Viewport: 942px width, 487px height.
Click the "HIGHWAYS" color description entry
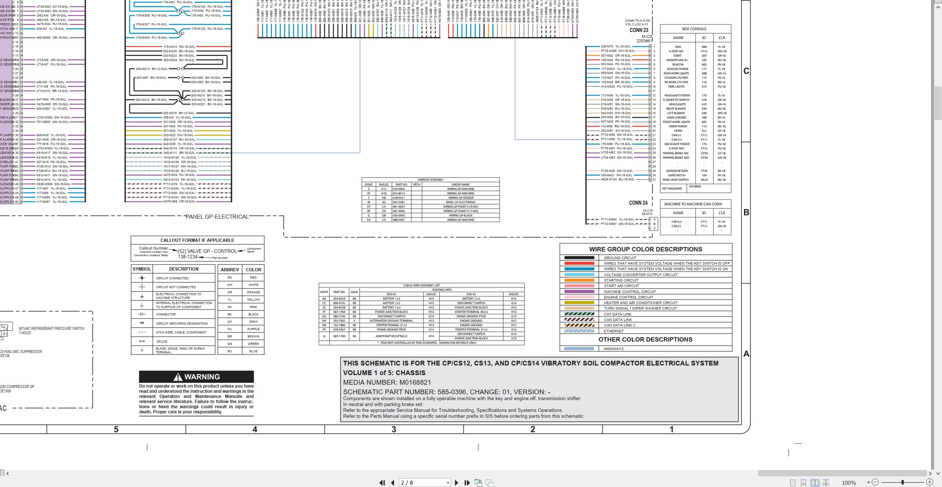tap(613, 349)
